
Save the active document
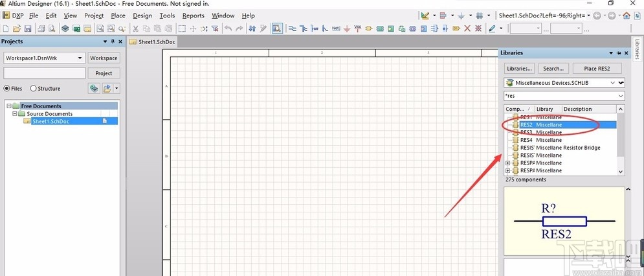coord(28,29)
